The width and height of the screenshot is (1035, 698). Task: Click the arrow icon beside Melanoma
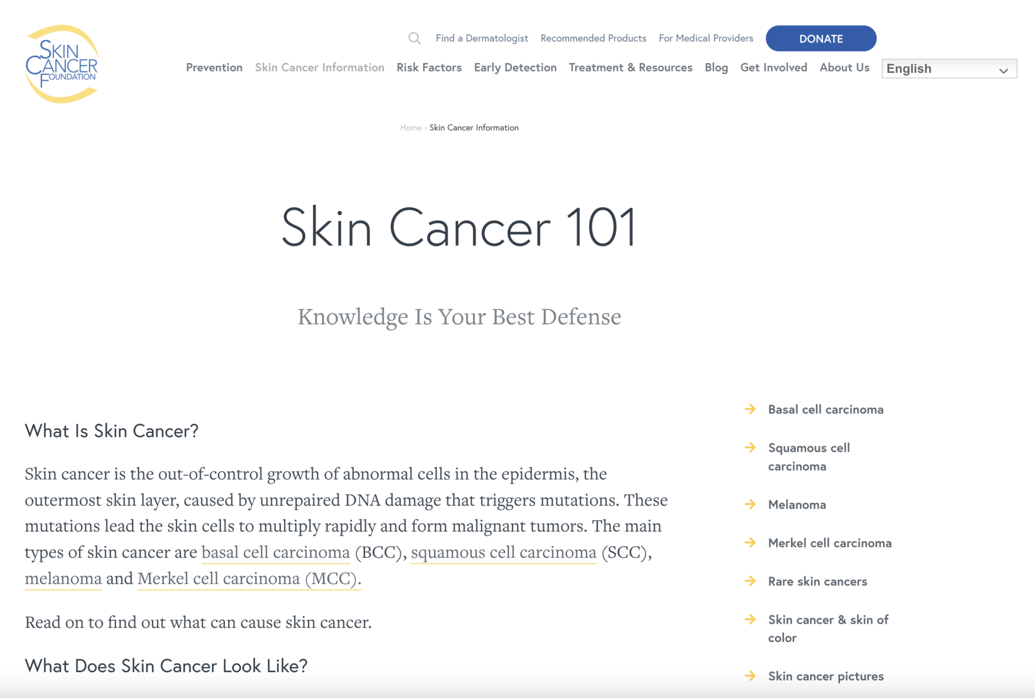tap(750, 504)
